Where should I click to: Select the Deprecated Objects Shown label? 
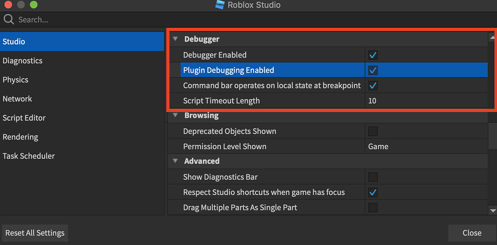230,131
